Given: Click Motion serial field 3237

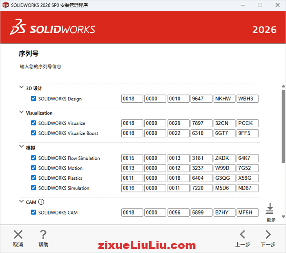Looking at the screenshot, I should [201, 168].
